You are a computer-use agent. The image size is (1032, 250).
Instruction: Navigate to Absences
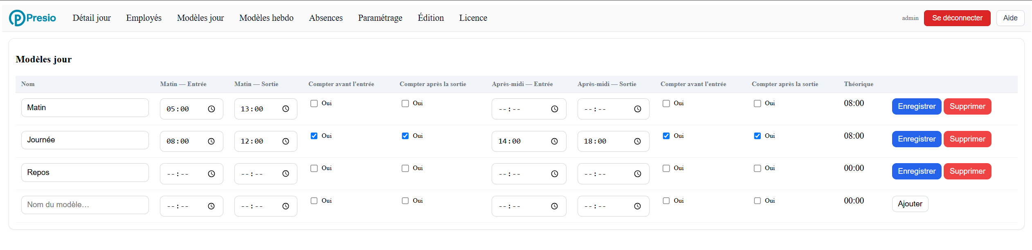(x=326, y=18)
